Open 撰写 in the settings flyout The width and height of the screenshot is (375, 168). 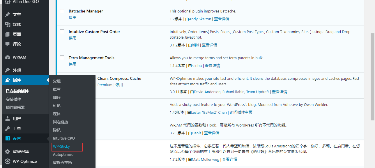(x=57, y=89)
